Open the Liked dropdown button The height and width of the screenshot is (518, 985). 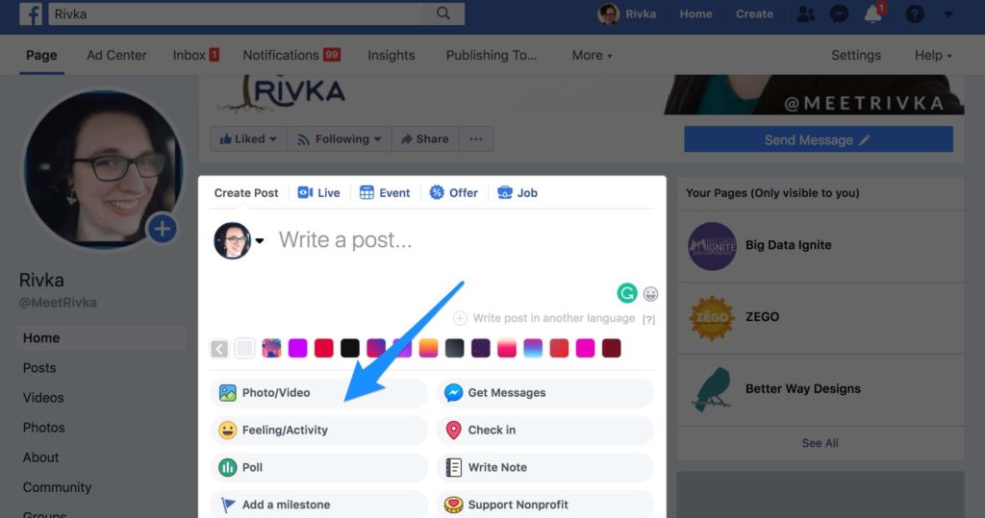click(248, 139)
